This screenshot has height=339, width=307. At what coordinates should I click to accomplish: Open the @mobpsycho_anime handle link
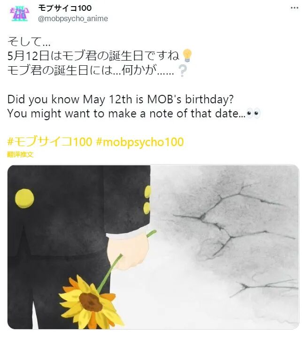pos(73,19)
